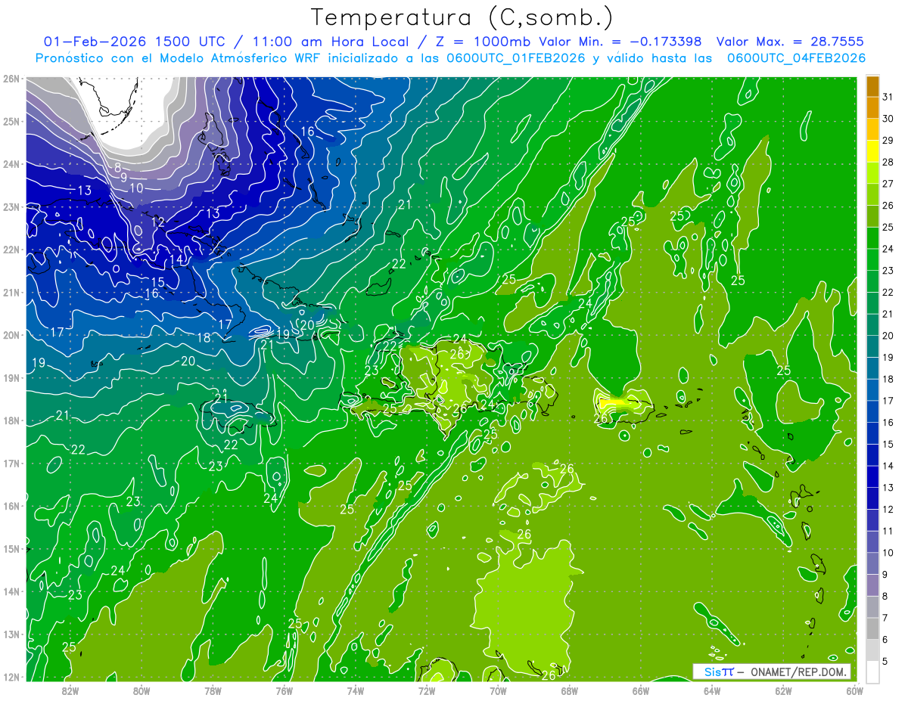
Task: Select the teal 19–20 legend swatch
Action: [872, 346]
